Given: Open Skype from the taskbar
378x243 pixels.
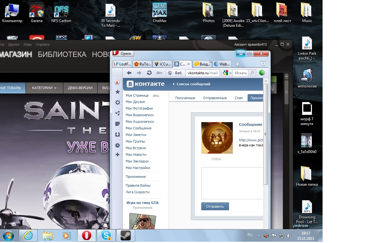Looking at the screenshot, I should pyautogui.click(x=106, y=235).
